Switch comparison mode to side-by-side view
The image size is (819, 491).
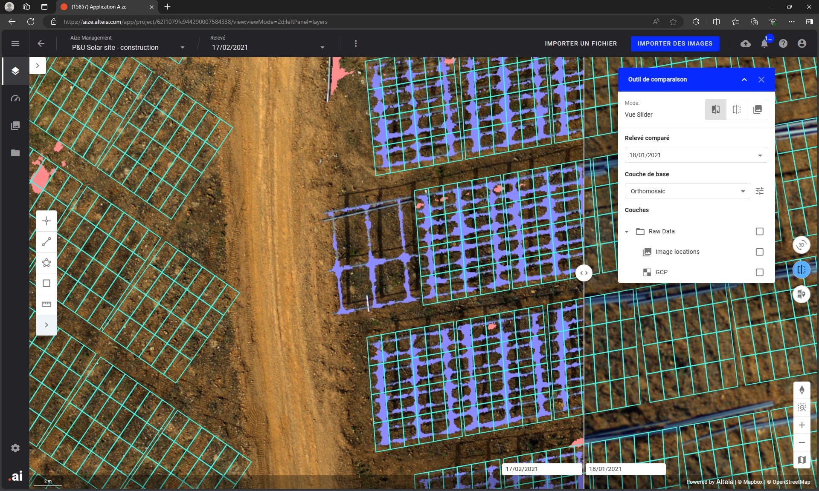click(737, 109)
